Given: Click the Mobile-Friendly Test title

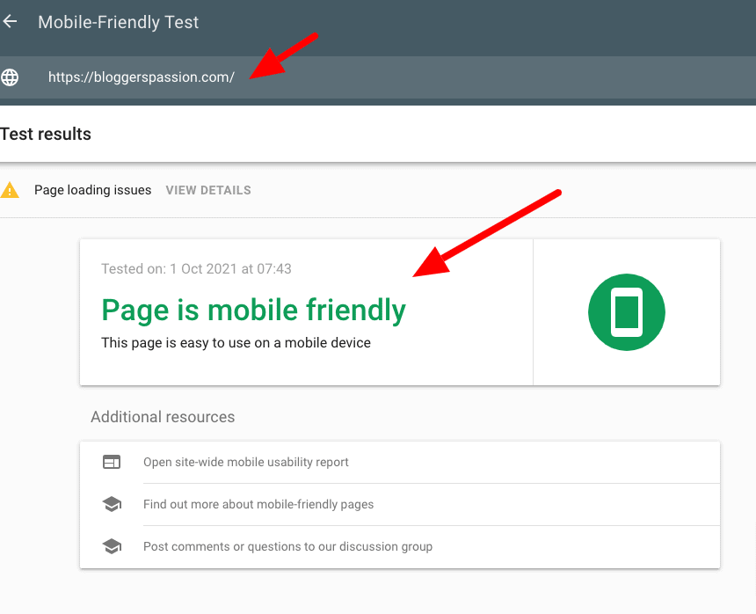Looking at the screenshot, I should 118,22.
